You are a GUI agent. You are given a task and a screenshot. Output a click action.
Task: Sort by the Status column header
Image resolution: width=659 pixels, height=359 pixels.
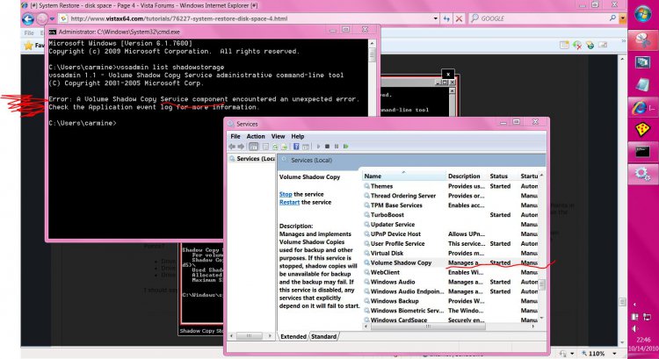(x=503, y=176)
